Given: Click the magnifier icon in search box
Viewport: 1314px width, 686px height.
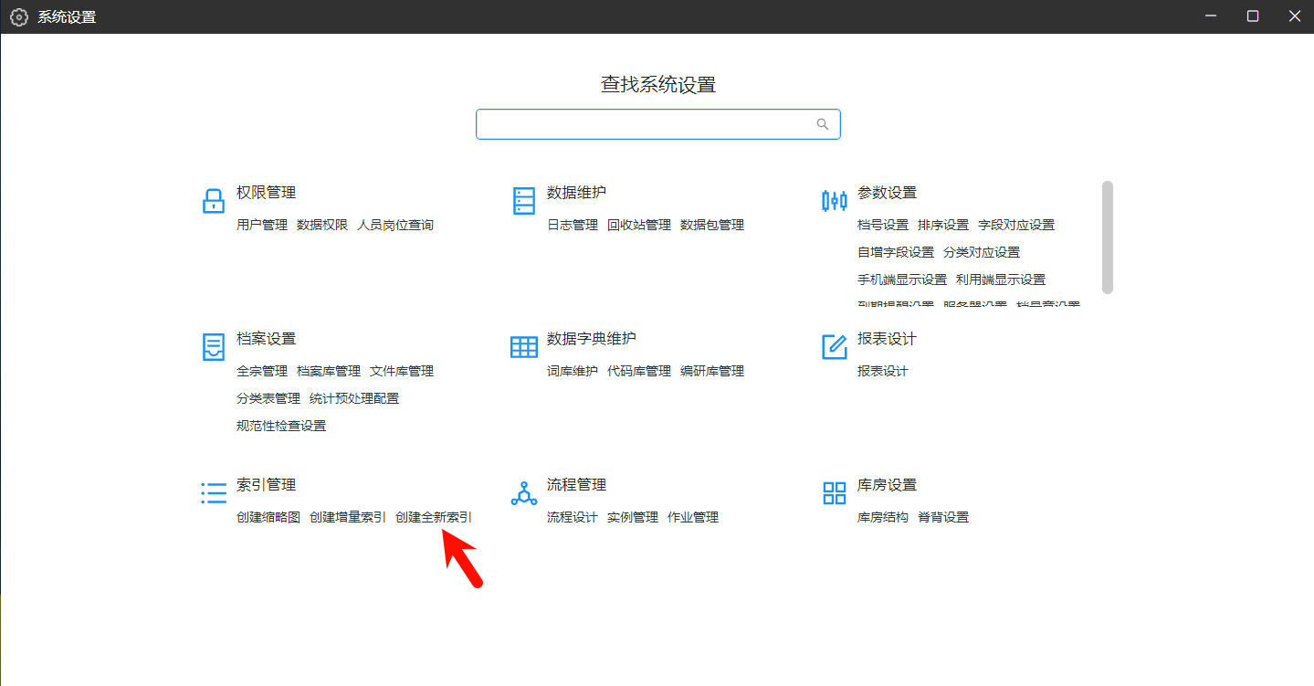Looking at the screenshot, I should point(822,124).
